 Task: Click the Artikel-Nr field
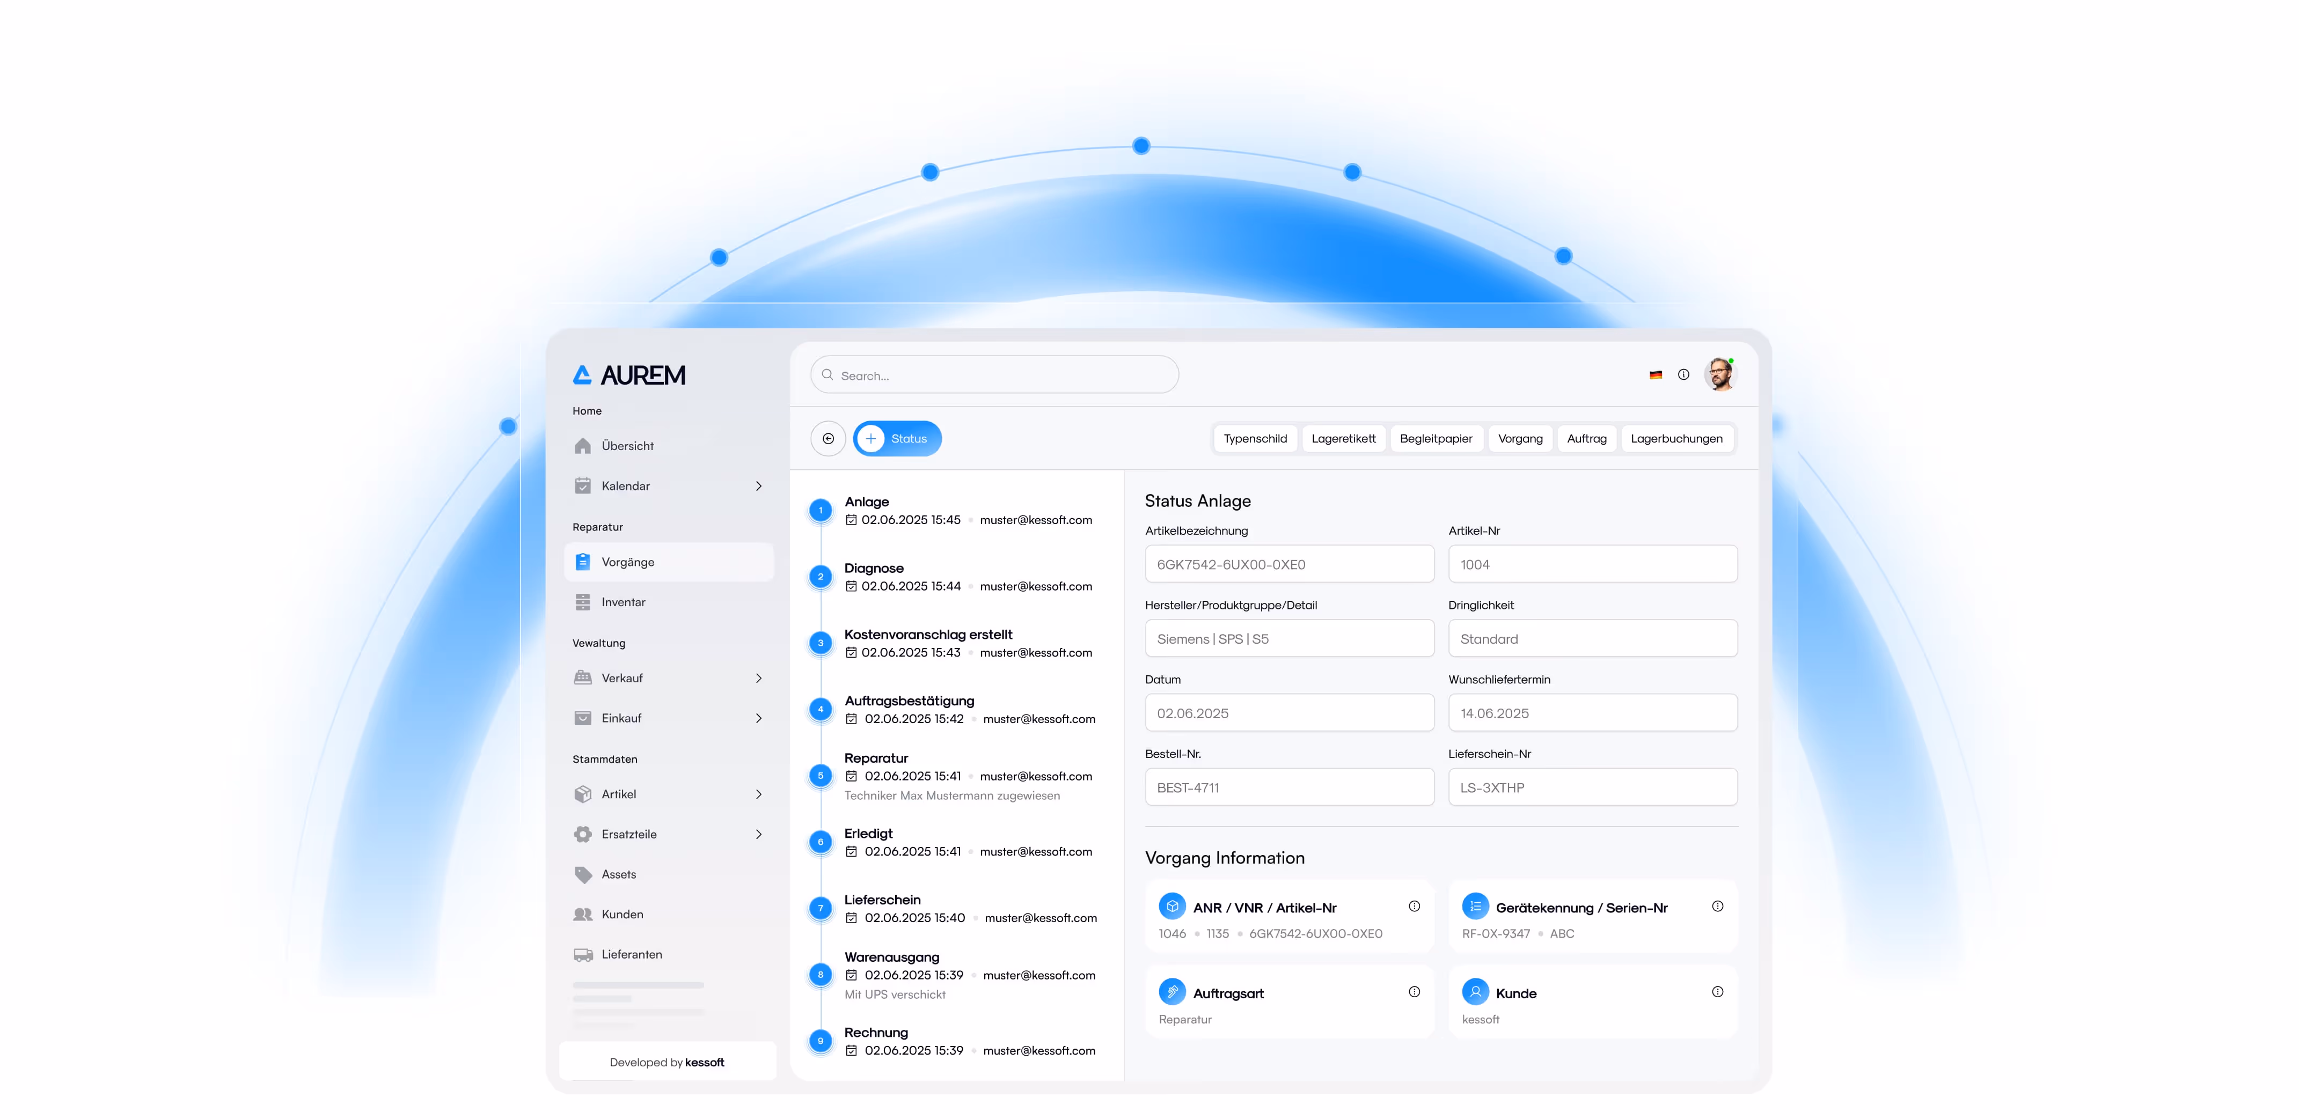(x=1593, y=564)
